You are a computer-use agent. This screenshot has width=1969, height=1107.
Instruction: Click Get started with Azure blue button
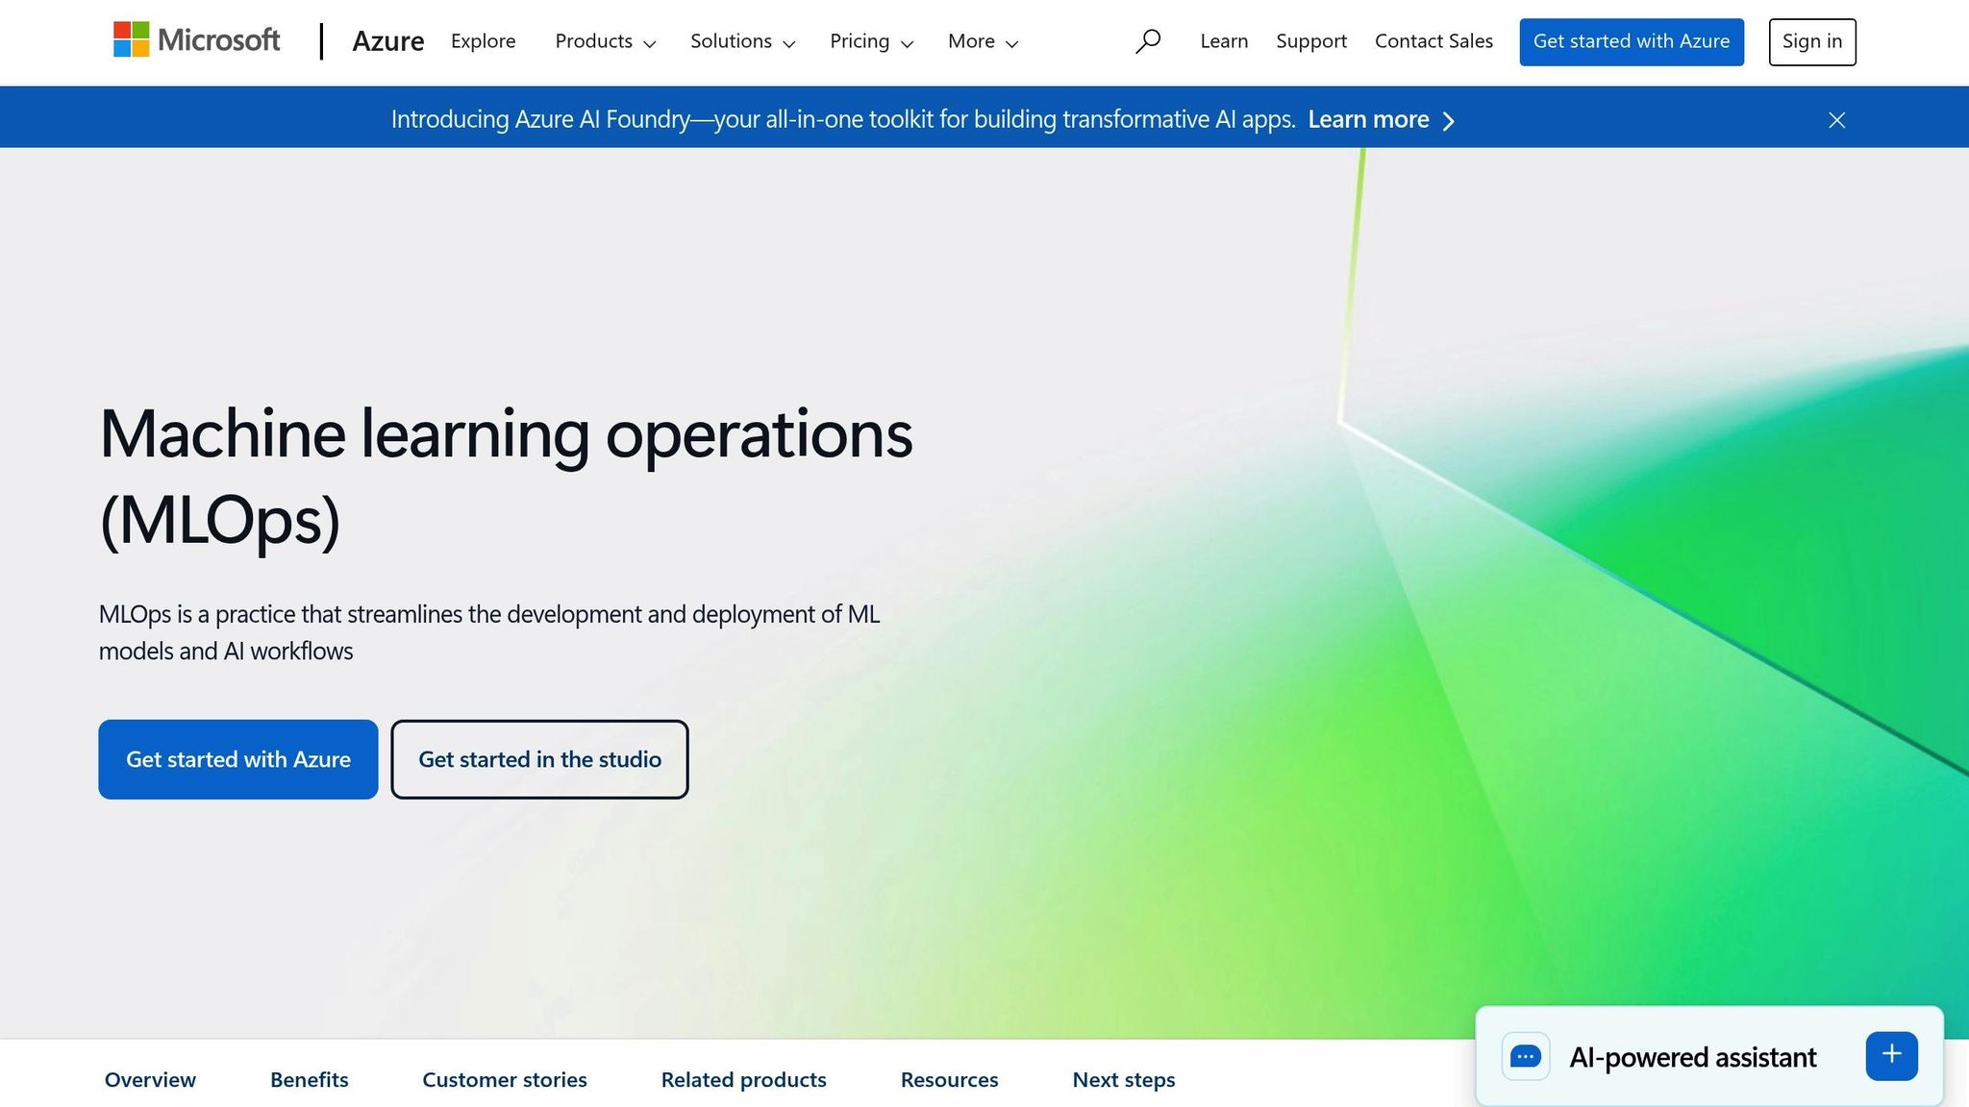click(237, 759)
